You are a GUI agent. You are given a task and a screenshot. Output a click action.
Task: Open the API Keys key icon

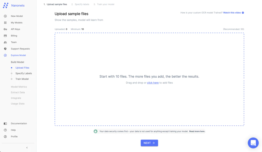(5, 29)
